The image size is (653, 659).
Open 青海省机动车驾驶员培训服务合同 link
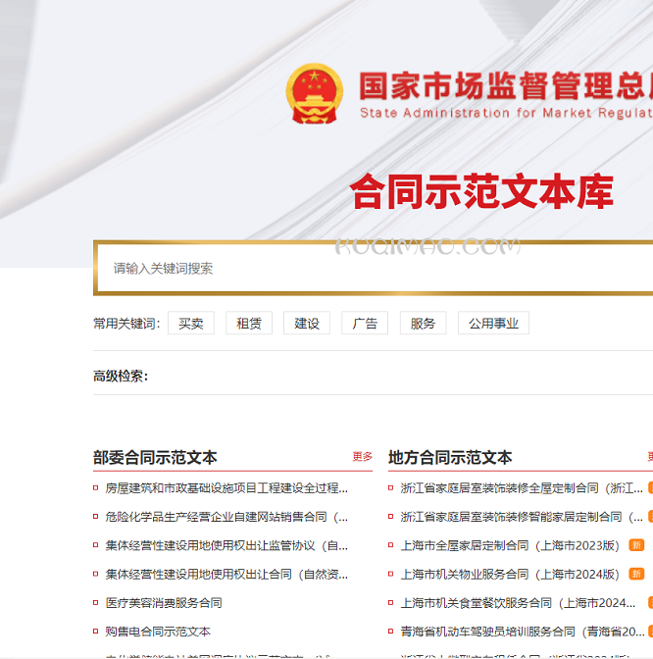click(x=523, y=632)
